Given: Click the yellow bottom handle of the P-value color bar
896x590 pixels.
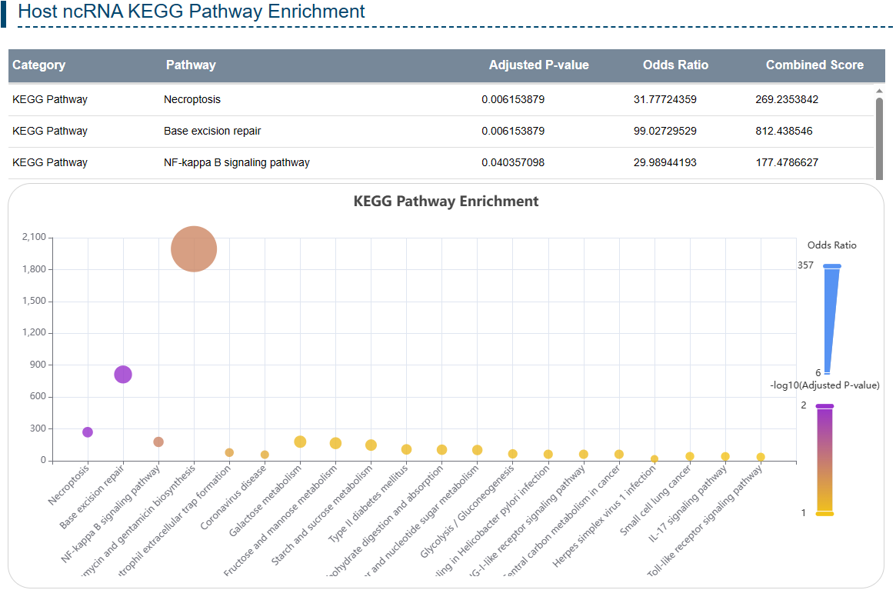Looking at the screenshot, I should [x=824, y=514].
